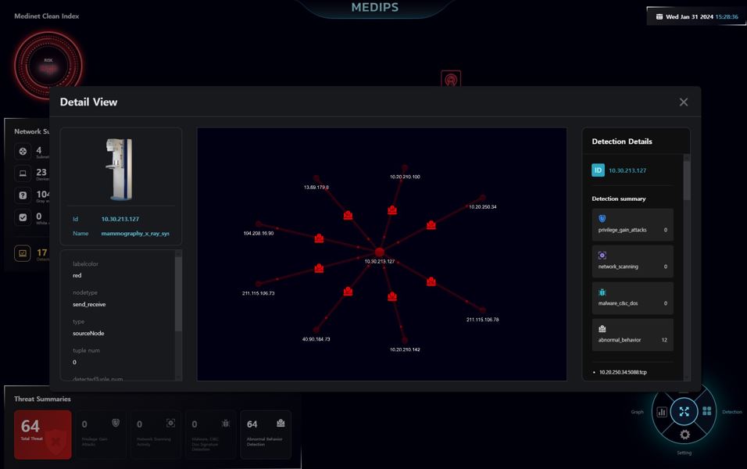Screen dimensions: 747x469
Task: Click the 10.30.213.127 ID link in Detection Details
Action: [627, 170]
